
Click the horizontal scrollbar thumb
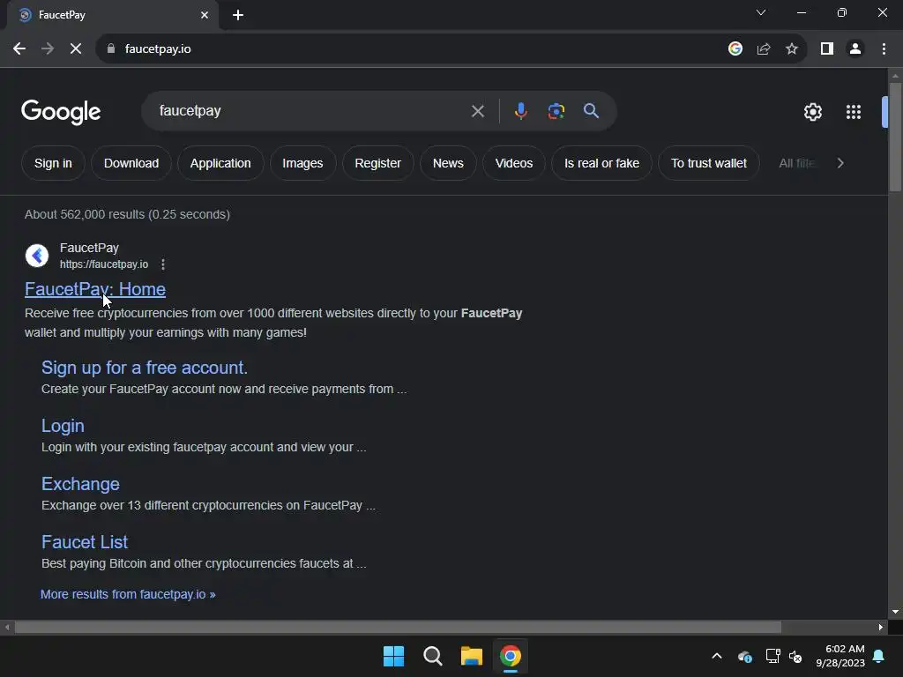(x=398, y=627)
